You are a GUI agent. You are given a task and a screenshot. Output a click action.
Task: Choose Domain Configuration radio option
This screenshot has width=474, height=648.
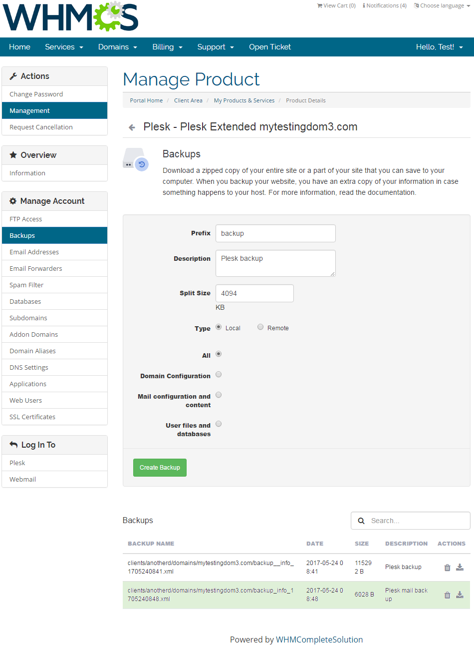pyautogui.click(x=219, y=375)
